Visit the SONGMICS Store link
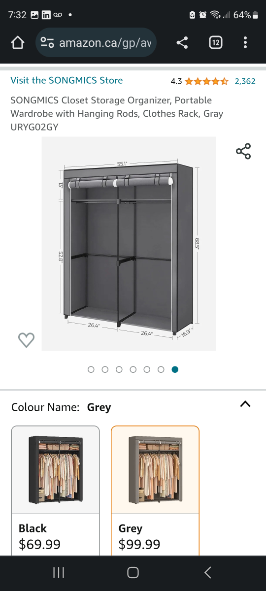Viewport: 266px width, 591px height. (66, 80)
